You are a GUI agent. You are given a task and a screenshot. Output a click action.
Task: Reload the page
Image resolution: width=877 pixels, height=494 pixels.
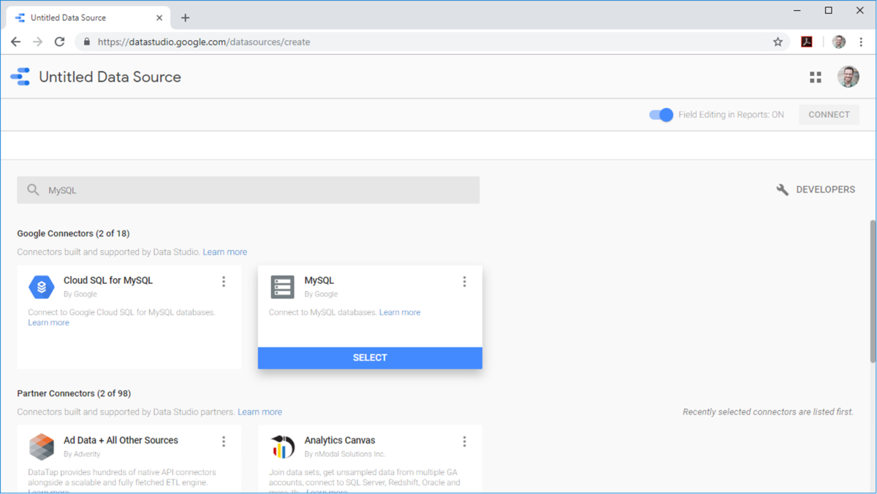60,42
